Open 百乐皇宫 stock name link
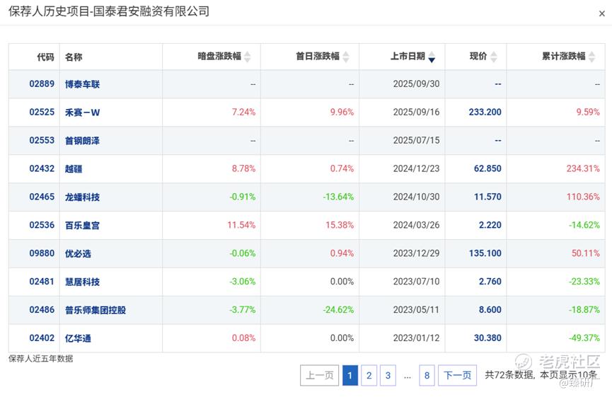The image size is (612, 397). point(82,225)
